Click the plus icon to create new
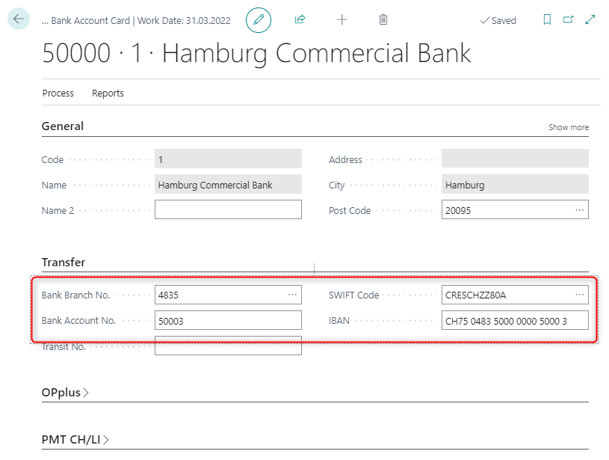609x460 pixels. [342, 19]
